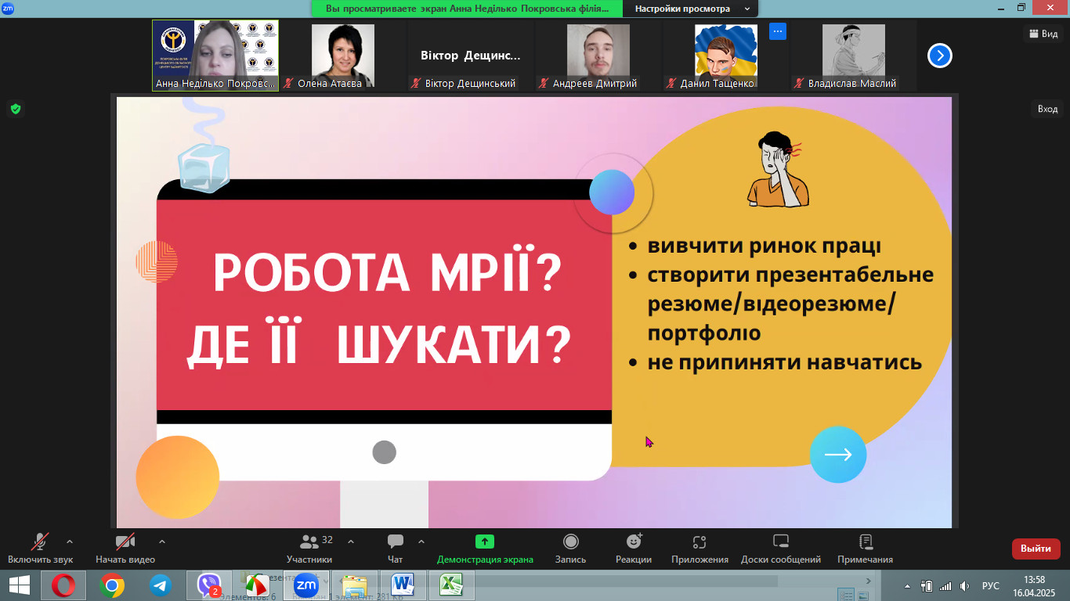Open the Windows Start menu
Screen dimensions: 1070x601
click(x=20, y=585)
